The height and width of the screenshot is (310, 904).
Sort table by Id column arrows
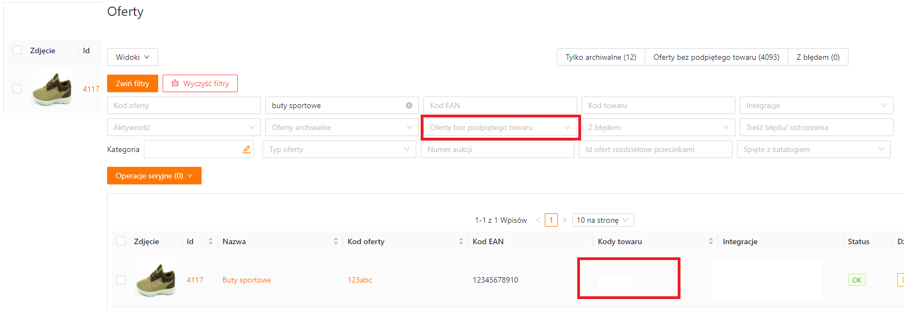[210, 241]
